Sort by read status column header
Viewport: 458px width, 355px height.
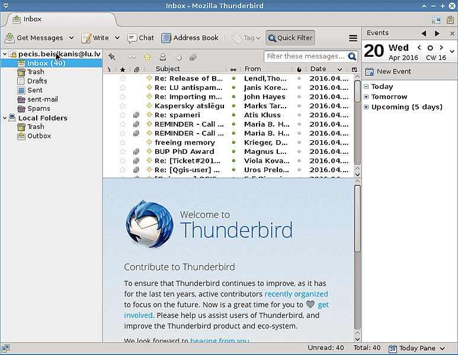click(233, 69)
